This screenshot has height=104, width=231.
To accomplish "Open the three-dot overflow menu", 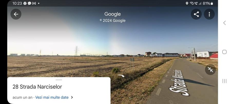I will (209, 14).
